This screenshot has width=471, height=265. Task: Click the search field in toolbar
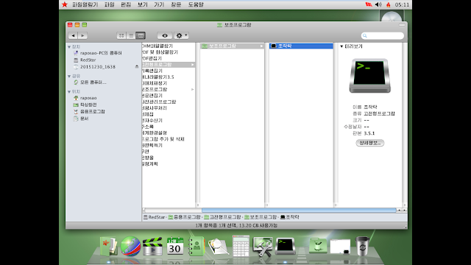coord(383,36)
